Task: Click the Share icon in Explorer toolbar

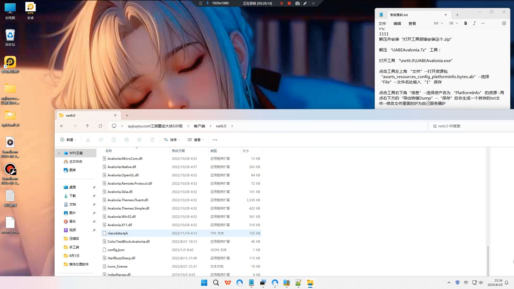Action: coord(139,140)
